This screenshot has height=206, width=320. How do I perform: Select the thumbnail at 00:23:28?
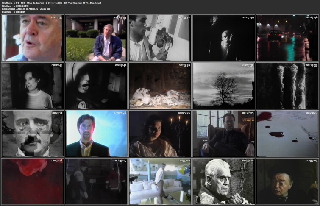(96, 134)
